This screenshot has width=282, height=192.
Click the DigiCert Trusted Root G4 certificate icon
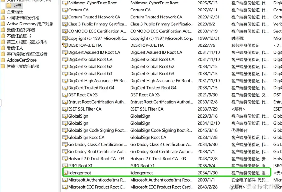pyautogui.click(x=65, y=88)
